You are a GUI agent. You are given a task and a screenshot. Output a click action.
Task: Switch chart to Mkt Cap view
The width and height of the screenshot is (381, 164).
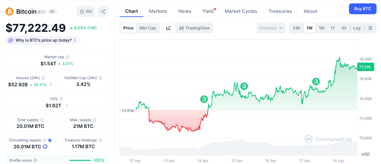point(148,28)
